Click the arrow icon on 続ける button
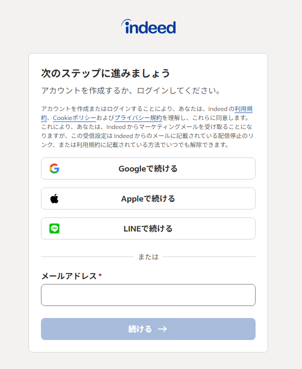This screenshot has height=369, width=302. coord(162,329)
